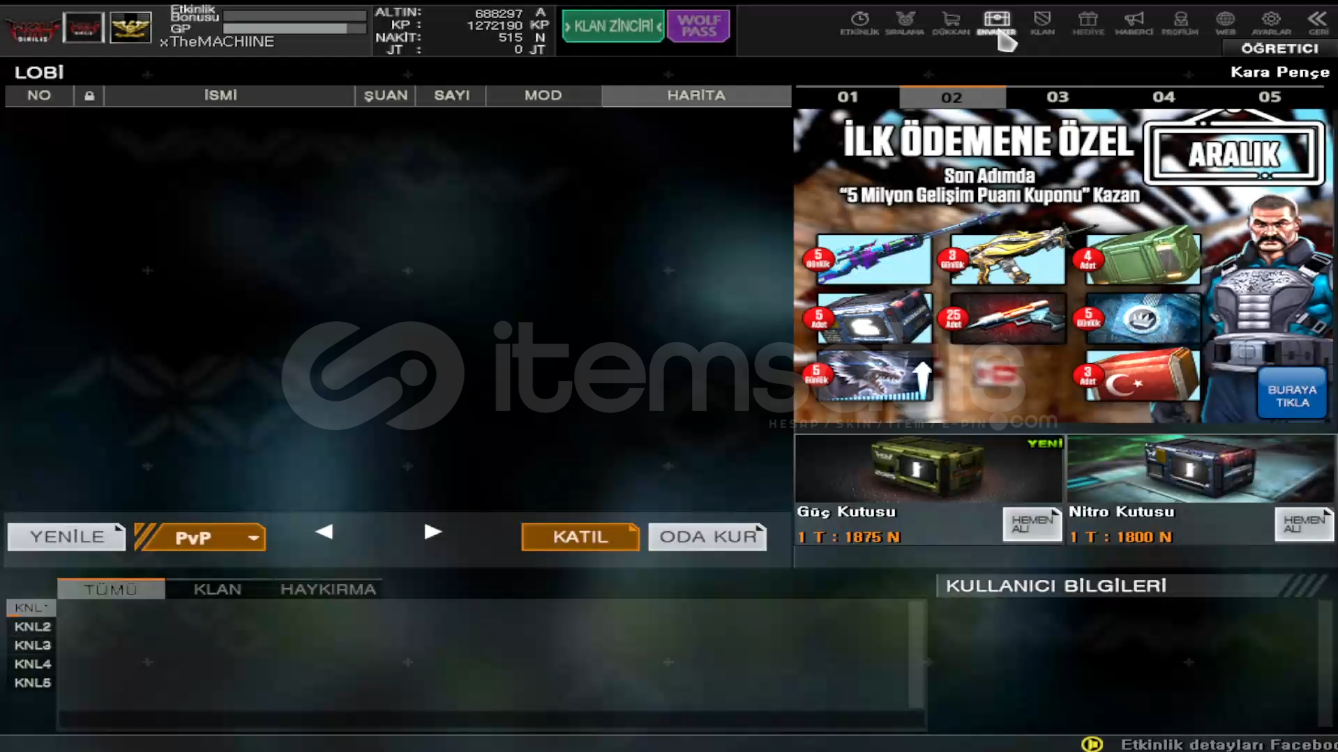Sort rooms by HARİTA column header
The image size is (1338, 752).
tap(696, 95)
